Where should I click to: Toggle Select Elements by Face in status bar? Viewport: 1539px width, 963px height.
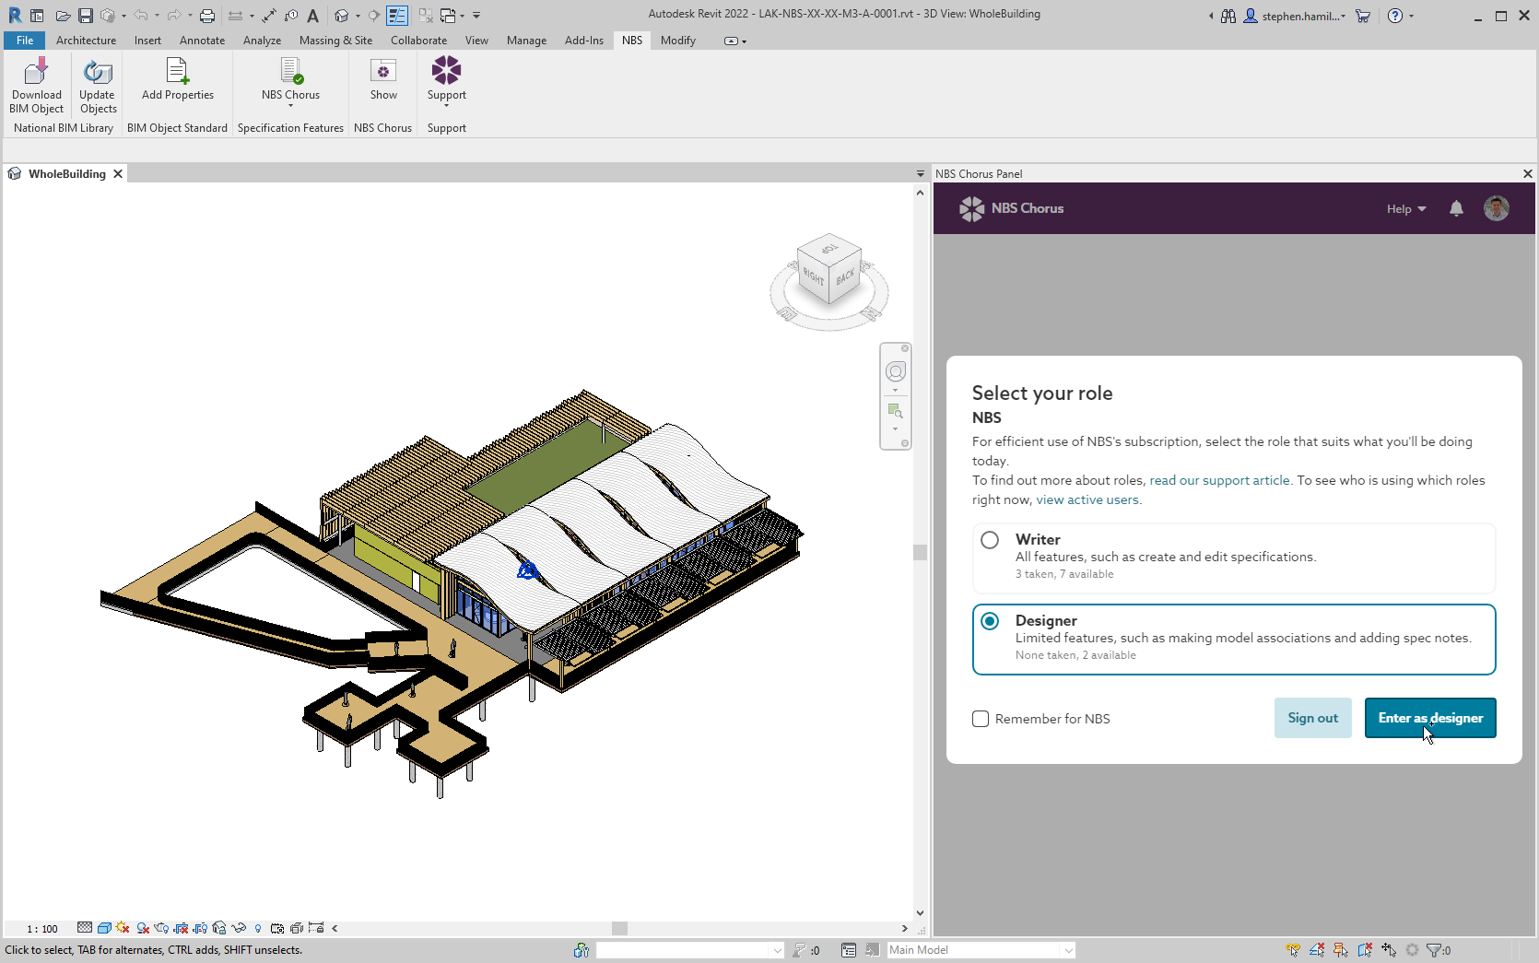[x=1365, y=950]
